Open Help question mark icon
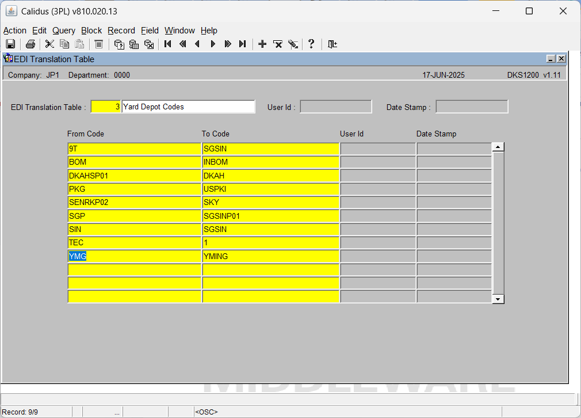 [311, 44]
